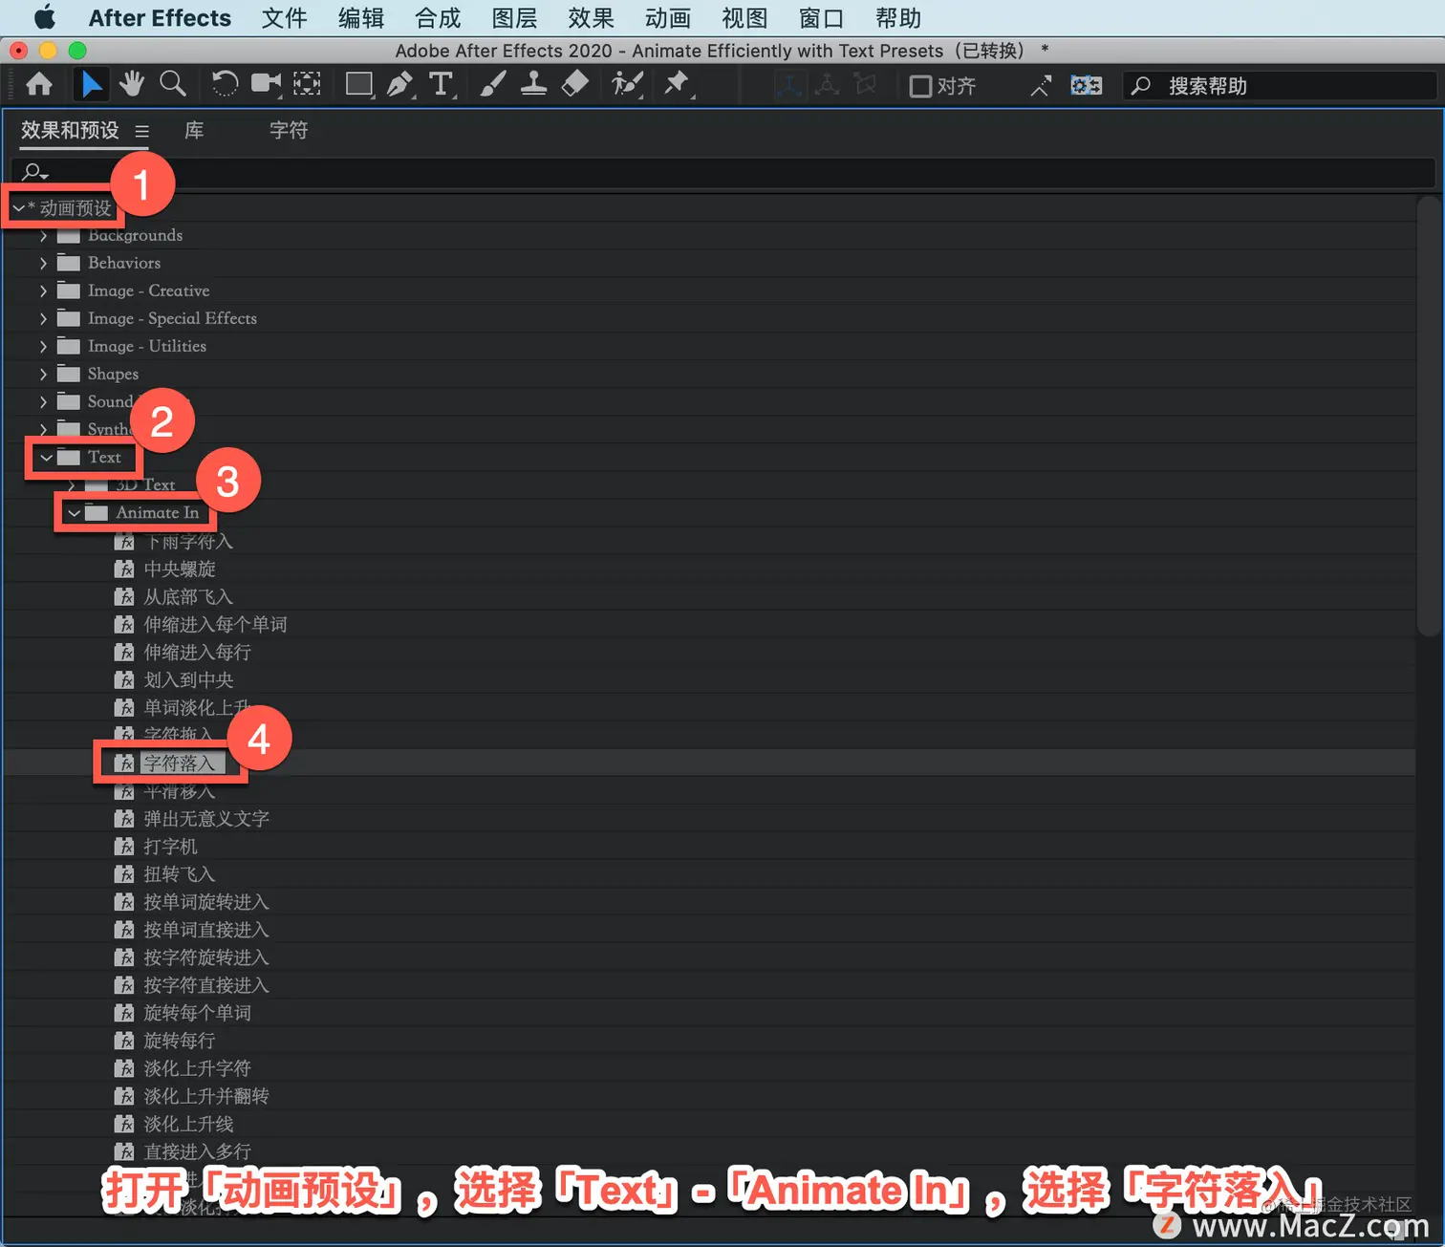Expand the Image - Creative folder
Image resolution: width=1445 pixels, height=1247 pixels.
coord(43,291)
